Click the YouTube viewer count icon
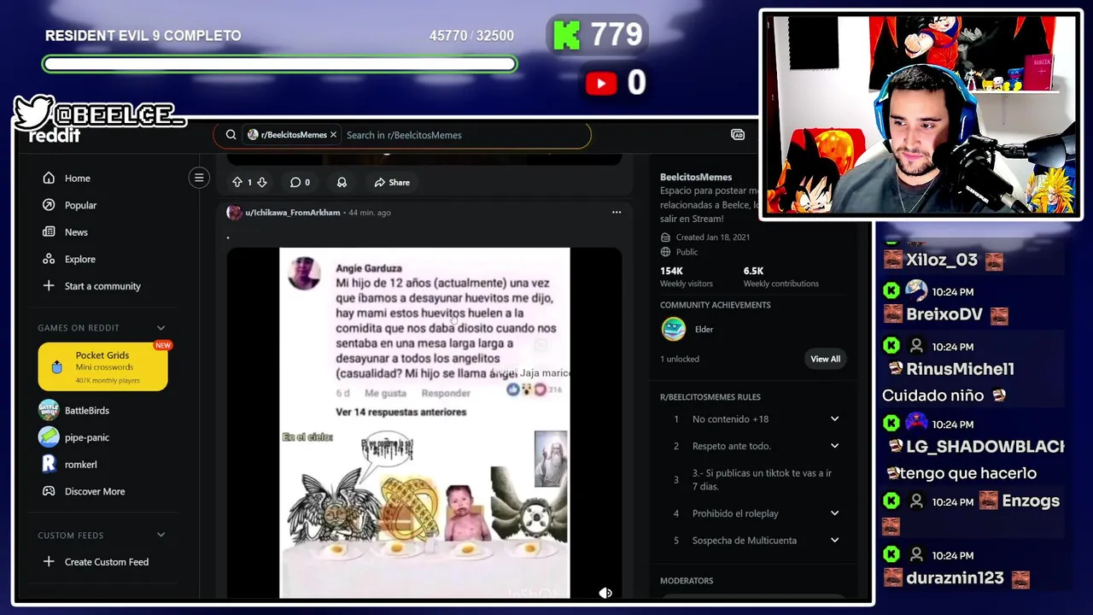This screenshot has width=1093, height=615. pyautogui.click(x=601, y=83)
